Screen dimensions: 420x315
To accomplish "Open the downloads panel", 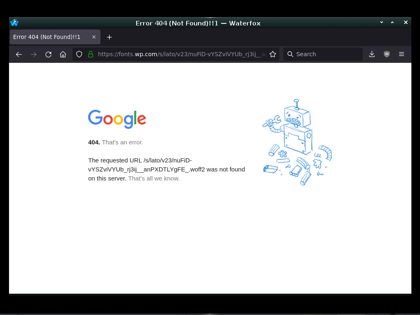I will click(x=372, y=54).
